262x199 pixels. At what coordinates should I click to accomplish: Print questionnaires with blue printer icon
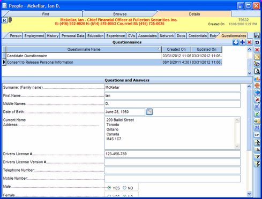pos(236,42)
